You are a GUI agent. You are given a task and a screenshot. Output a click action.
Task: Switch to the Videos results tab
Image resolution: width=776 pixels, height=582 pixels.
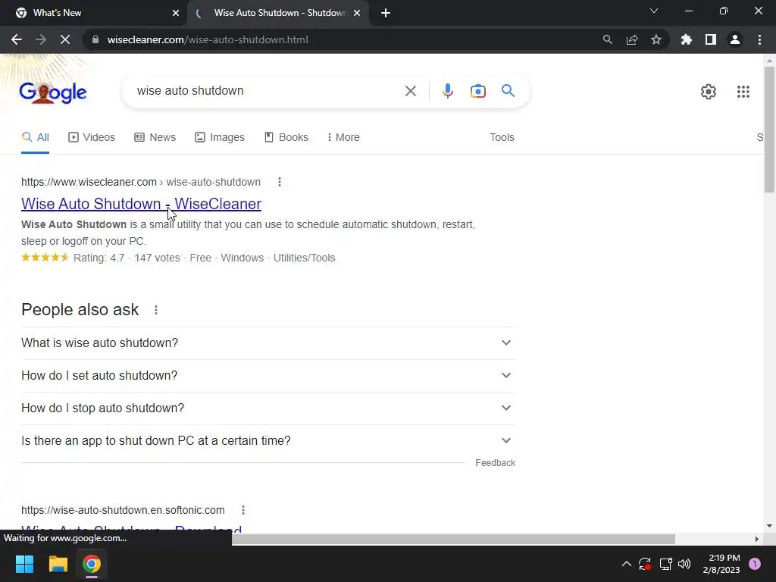(92, 137)
